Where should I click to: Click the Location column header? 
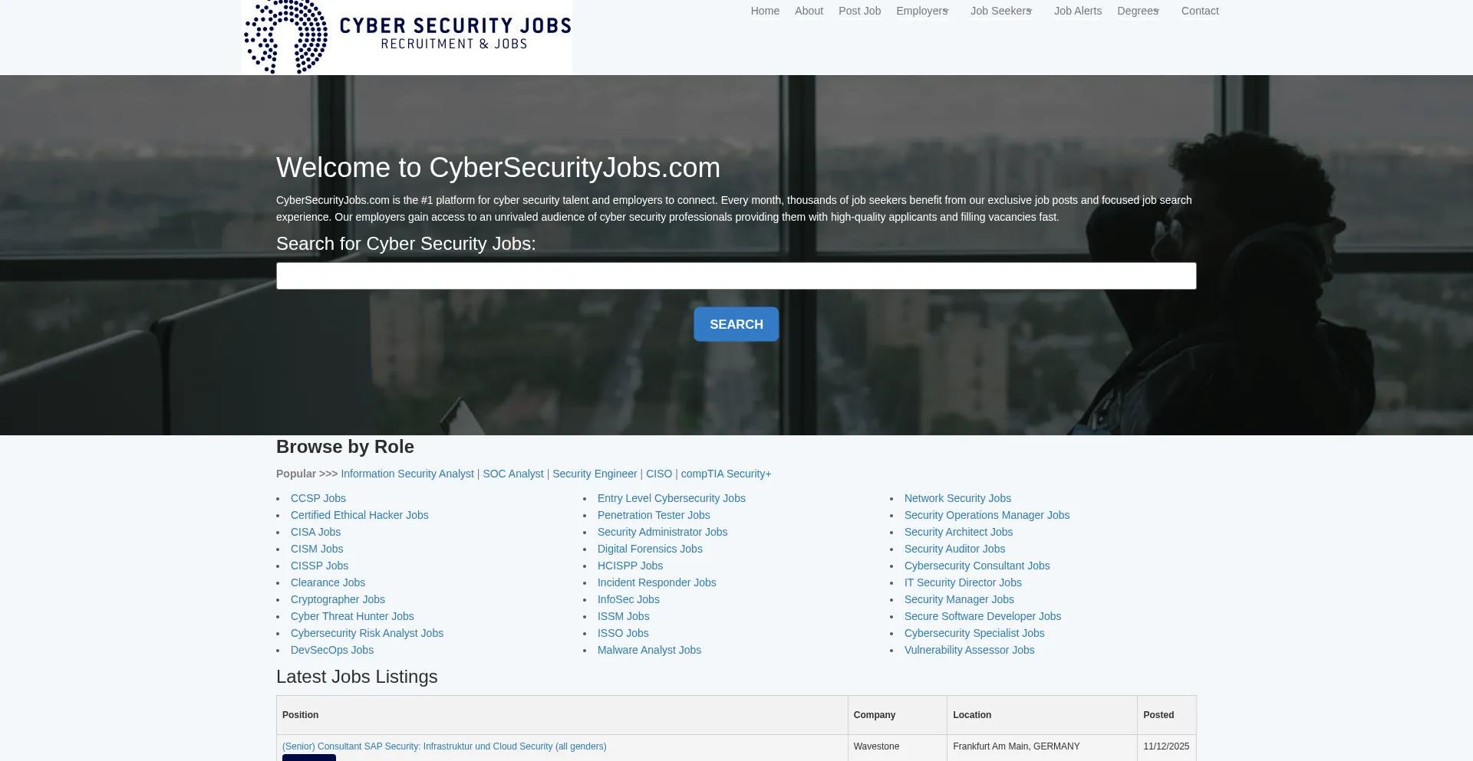coord(1042,715)
